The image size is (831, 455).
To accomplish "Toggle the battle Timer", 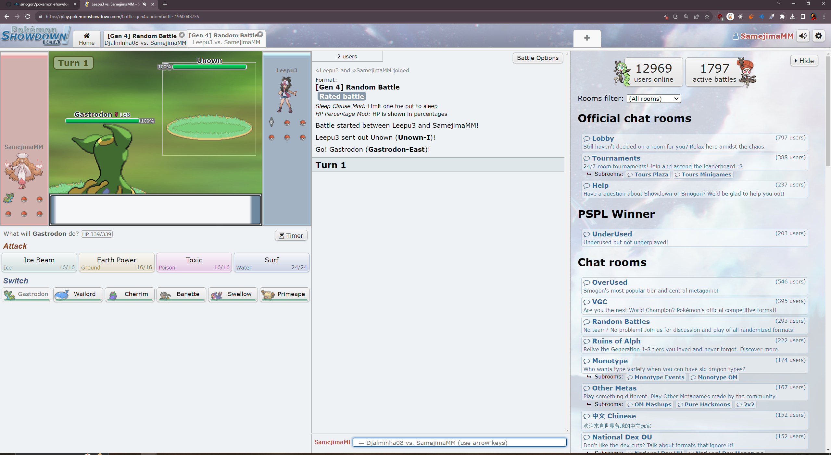I will pos(291,235).
